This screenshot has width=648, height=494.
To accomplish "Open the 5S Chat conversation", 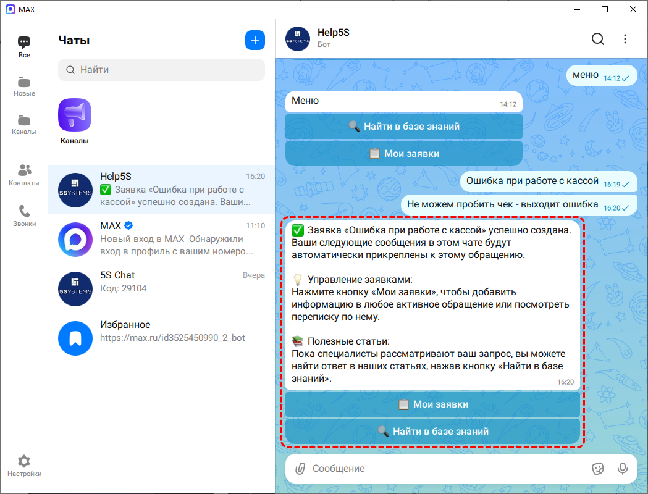I will pos(162,288).
